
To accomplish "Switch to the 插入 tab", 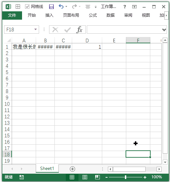I will coord(49,15).
